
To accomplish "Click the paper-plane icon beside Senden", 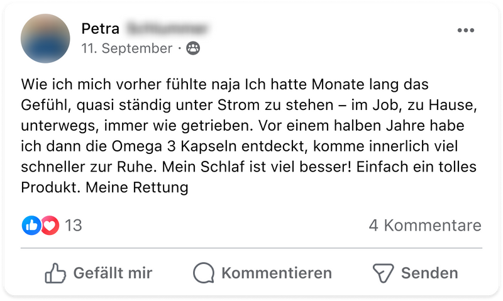I will tap(383, 273).
